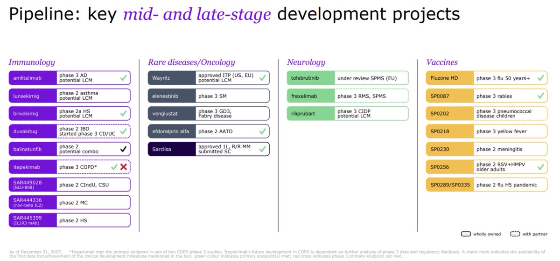Click the SP0230 label
Viewport: 560px width, 261px height.
[x=450, y=149]
